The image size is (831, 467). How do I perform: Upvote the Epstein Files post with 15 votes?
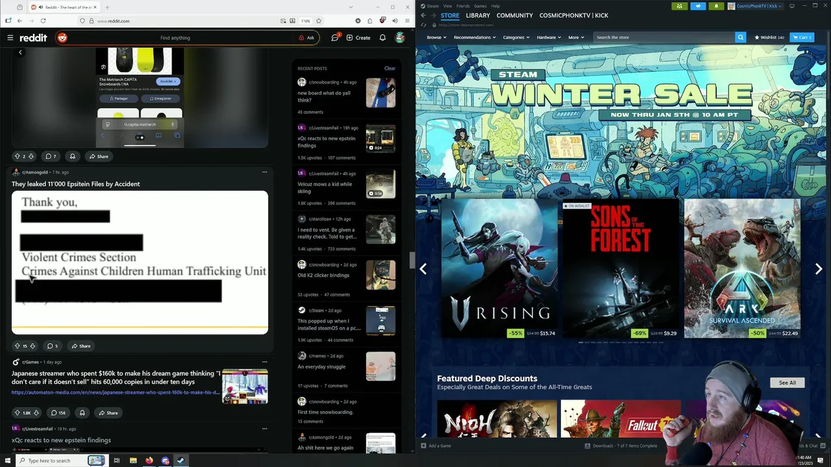[x=17, y=346]
